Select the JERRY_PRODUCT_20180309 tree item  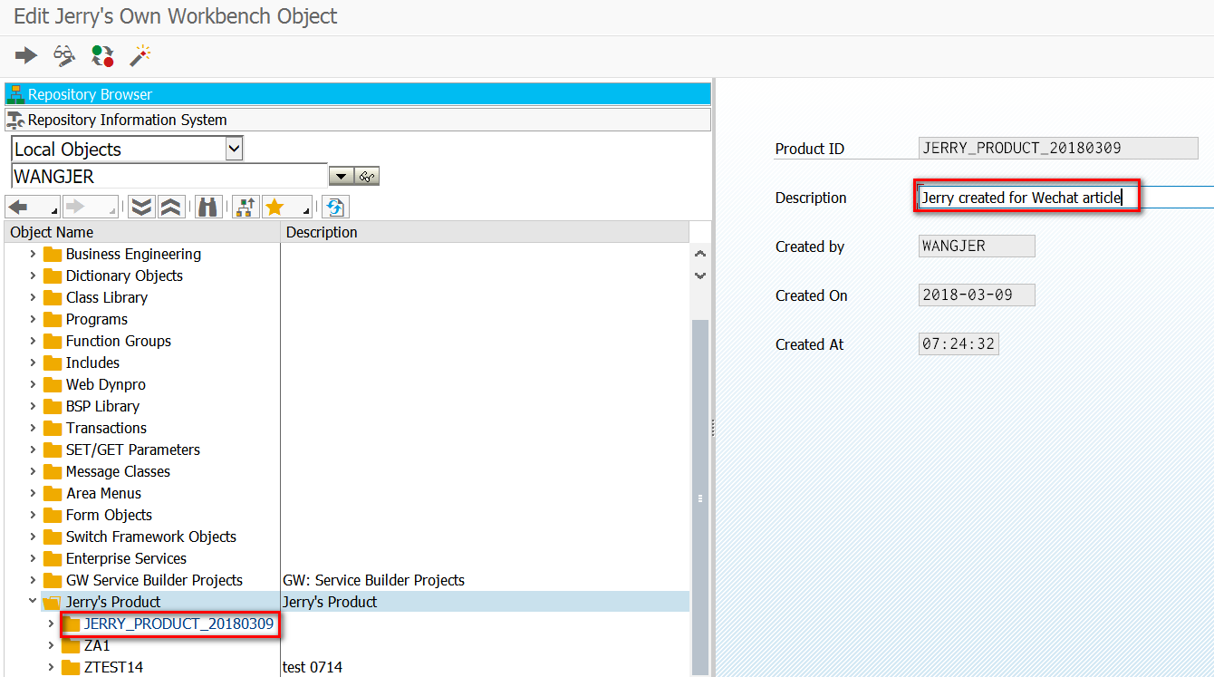tap(178, 624)
